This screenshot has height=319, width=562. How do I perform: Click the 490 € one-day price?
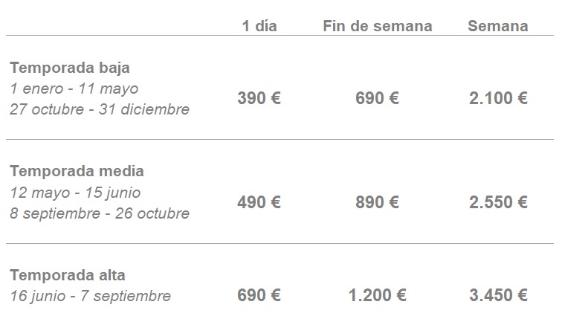click(x=259, y=202)
